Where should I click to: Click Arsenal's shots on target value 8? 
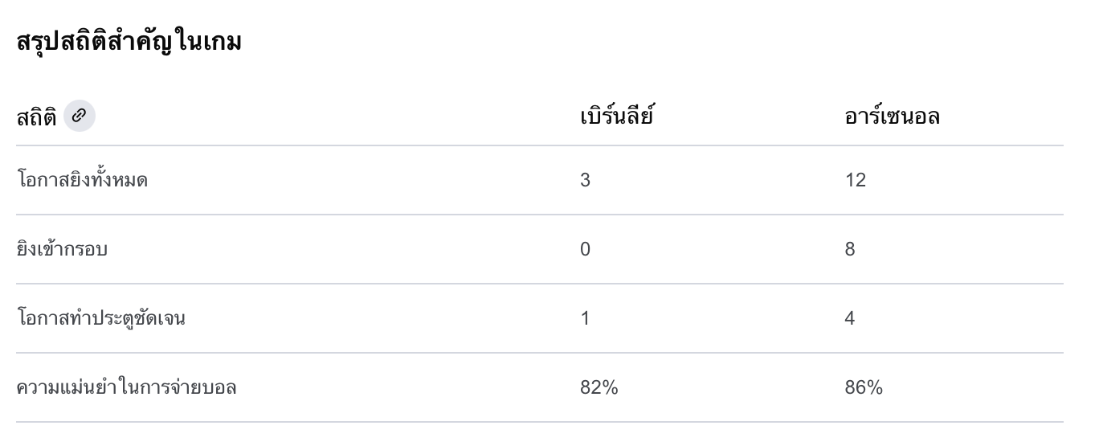tap(850, 249)
